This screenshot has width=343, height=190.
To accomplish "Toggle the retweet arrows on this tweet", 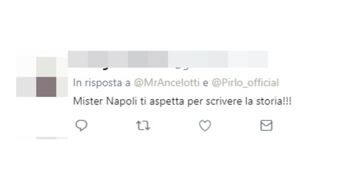I will 143,125.
